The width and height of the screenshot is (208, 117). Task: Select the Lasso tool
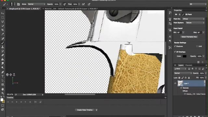click(3, 22)
